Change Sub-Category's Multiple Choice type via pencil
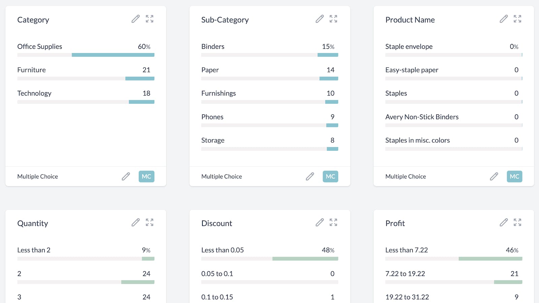The image size is (539, 303). click(310, 176)
